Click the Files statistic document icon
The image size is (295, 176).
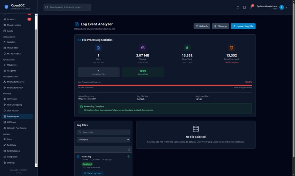pos(98,48)
